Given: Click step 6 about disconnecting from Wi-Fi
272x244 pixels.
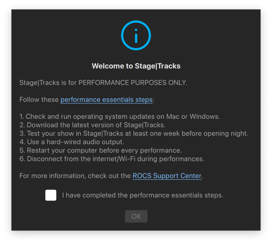Looking at the screenshot, I should pos(112,159).
